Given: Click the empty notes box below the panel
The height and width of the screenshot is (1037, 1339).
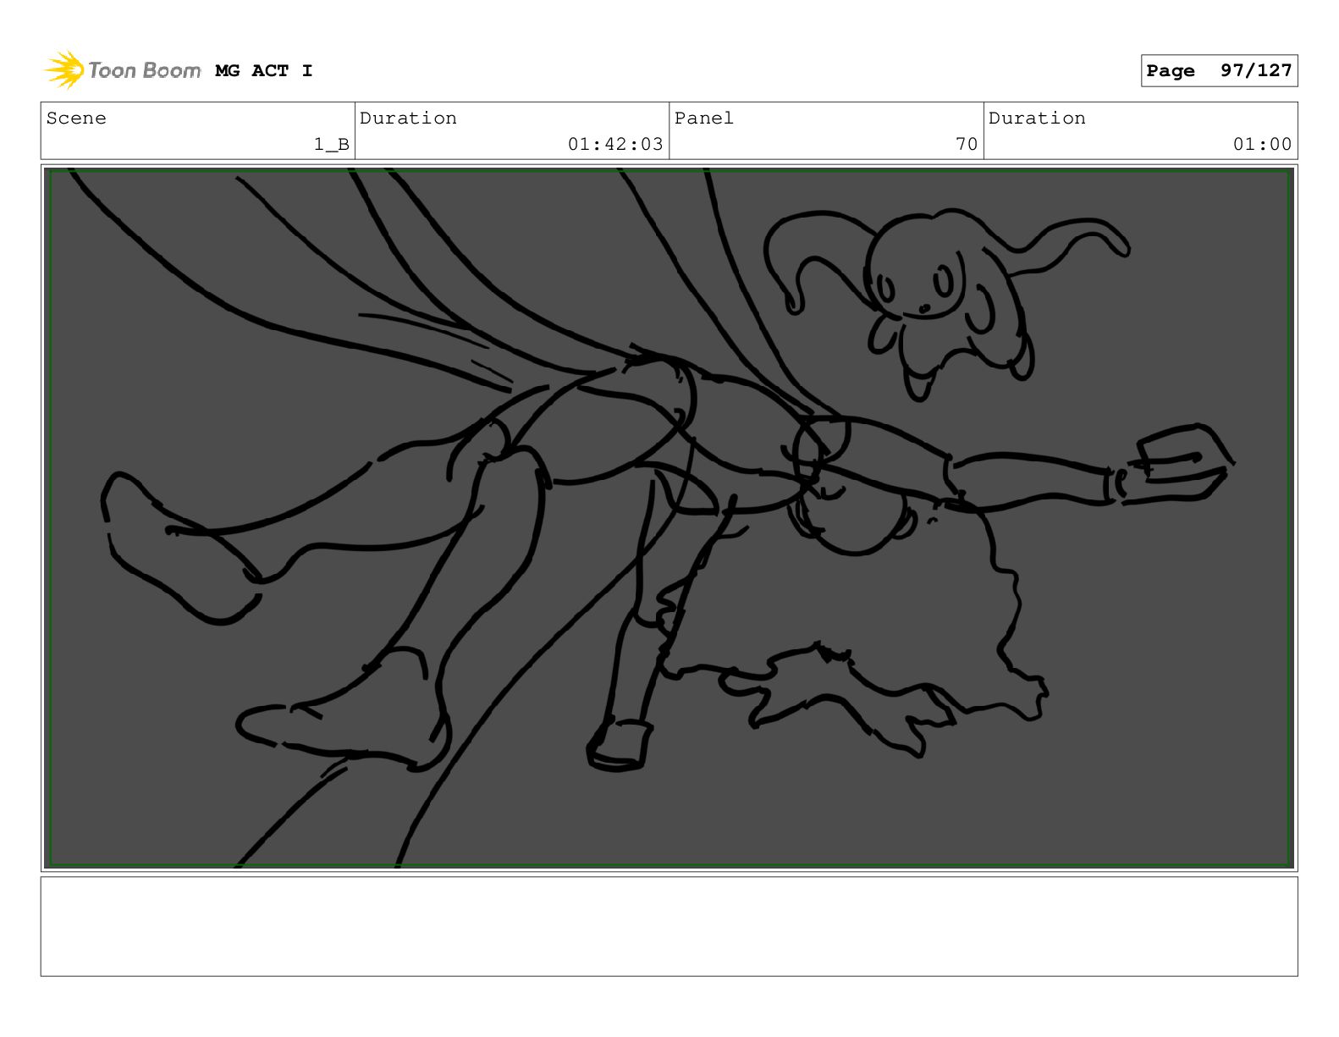Looking at the screenshot, I should coord(669,926).
